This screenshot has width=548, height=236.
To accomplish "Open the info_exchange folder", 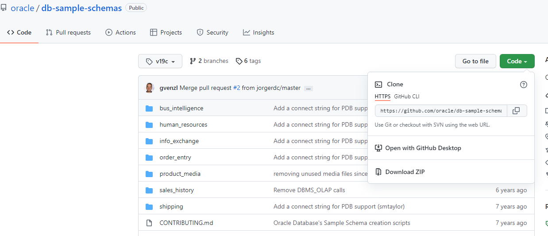I will [x=179, y=141].
